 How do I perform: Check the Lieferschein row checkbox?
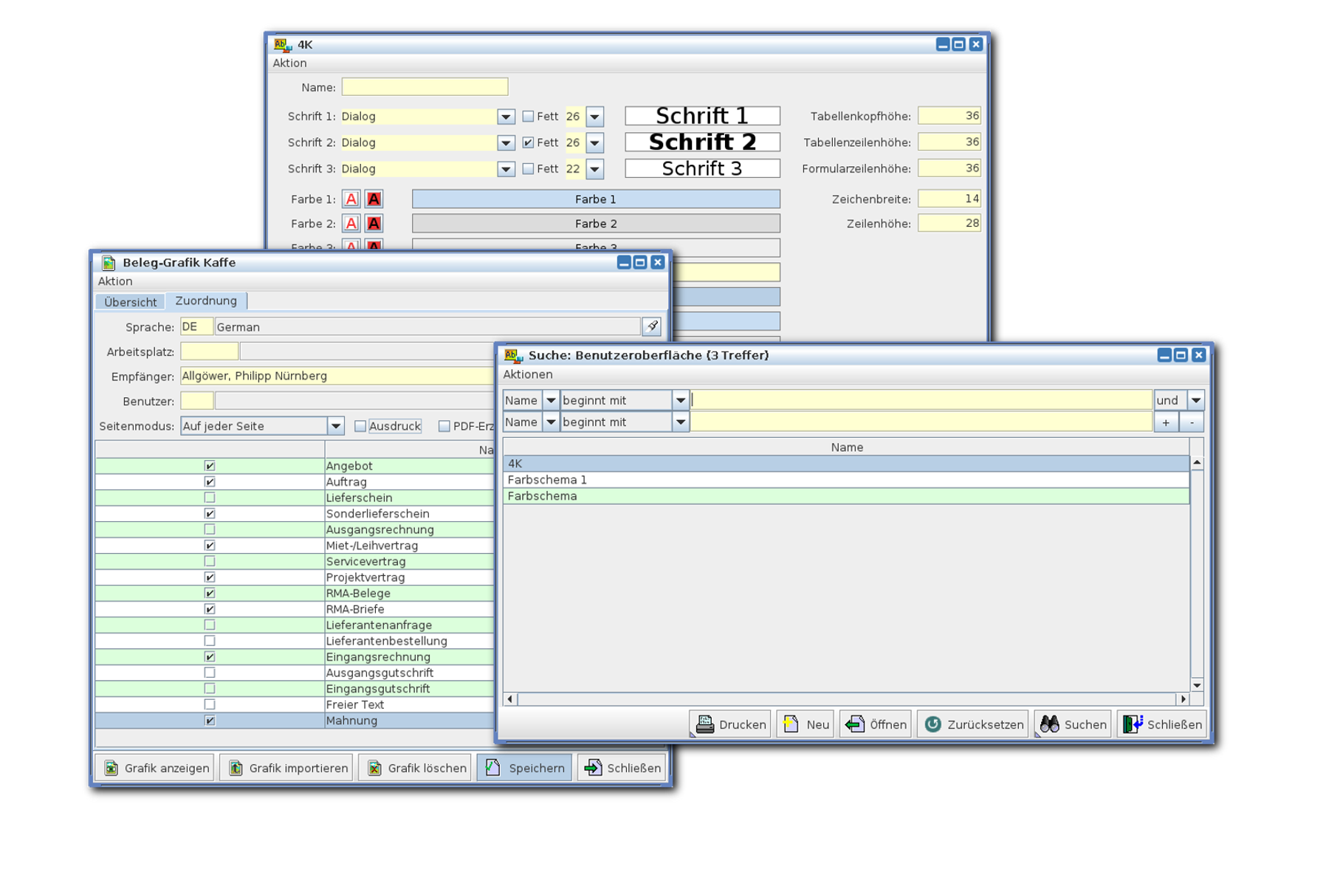click(210, 498)
